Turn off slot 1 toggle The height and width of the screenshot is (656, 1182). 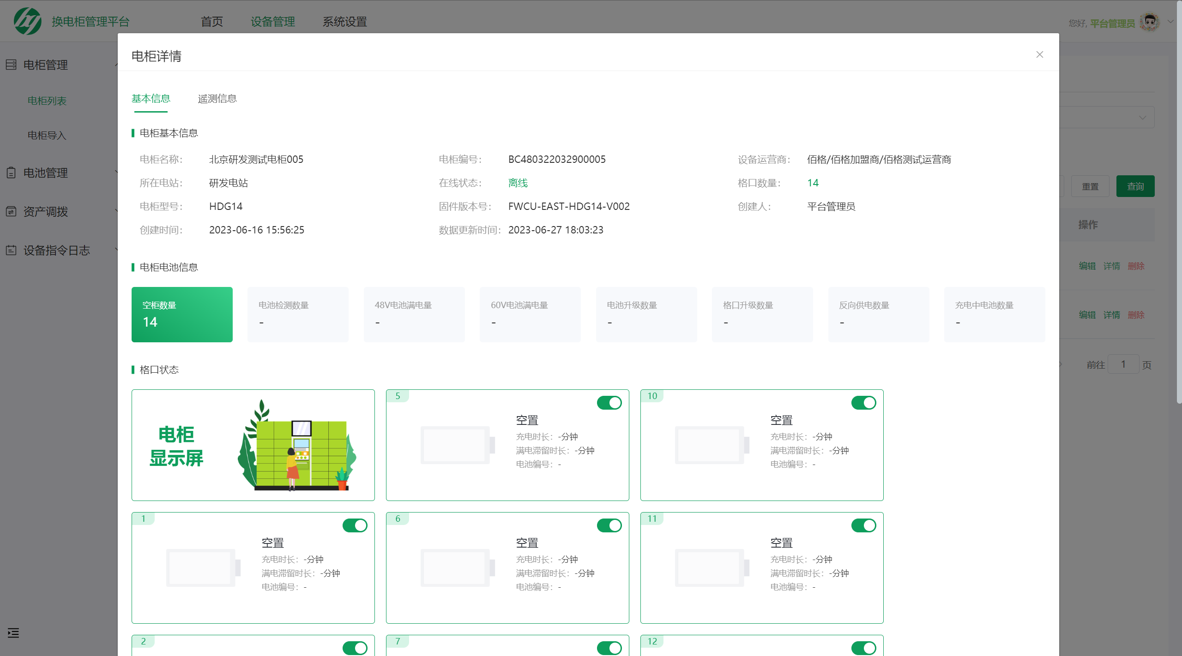tap(355, 525)
